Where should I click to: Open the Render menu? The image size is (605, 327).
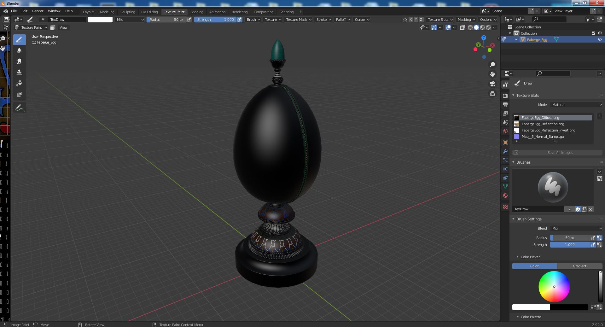click(x=38, y=11)
